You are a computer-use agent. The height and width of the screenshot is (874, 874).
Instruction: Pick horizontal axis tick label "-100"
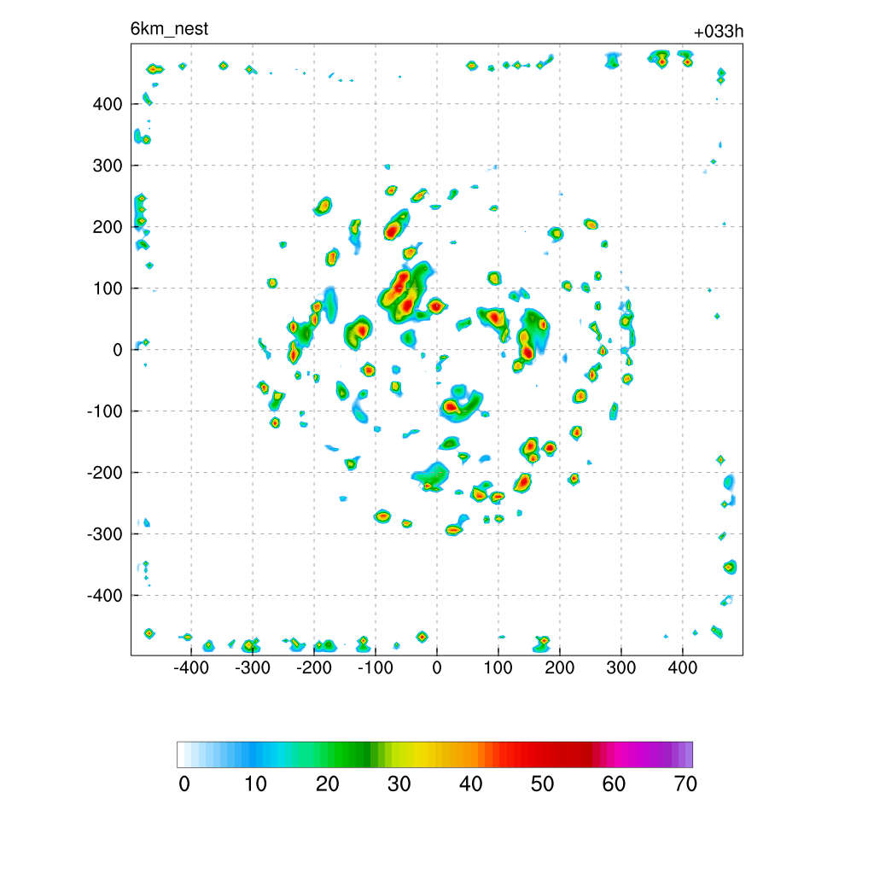[x=376, y=667]
